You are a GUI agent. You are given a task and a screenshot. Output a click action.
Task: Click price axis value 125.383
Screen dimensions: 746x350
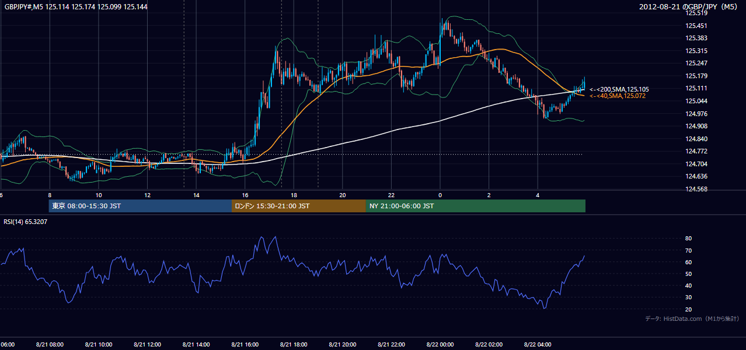click(696, 38)
